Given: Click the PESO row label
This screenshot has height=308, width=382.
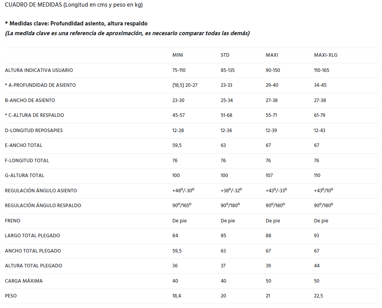Looking at the screenshot, I should click(11, 296).
